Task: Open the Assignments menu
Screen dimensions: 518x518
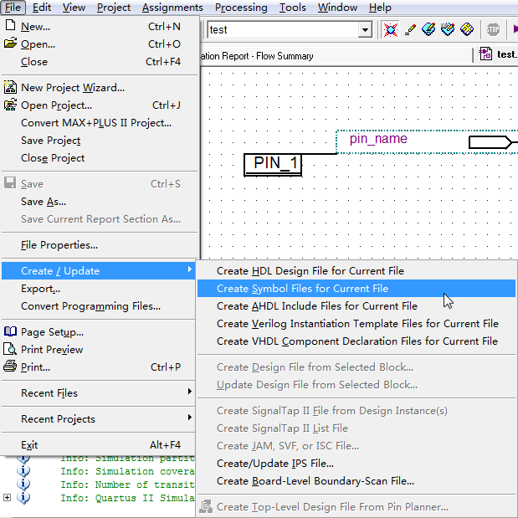Action: click(x=172, y=8)
